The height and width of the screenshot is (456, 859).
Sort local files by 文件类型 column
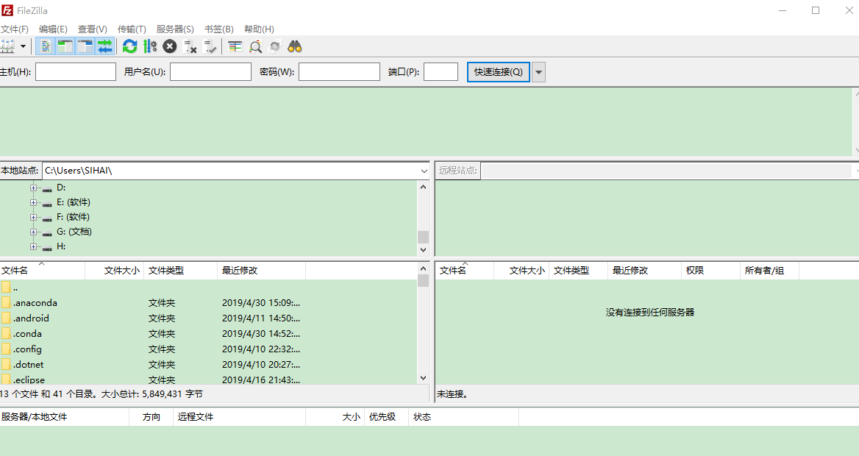pos(181,270)
